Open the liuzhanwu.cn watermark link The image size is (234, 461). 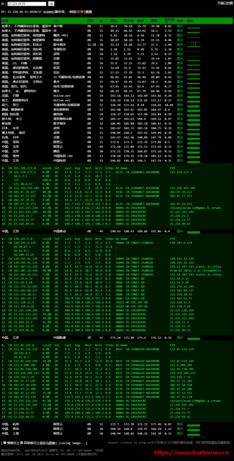point(193,453)
